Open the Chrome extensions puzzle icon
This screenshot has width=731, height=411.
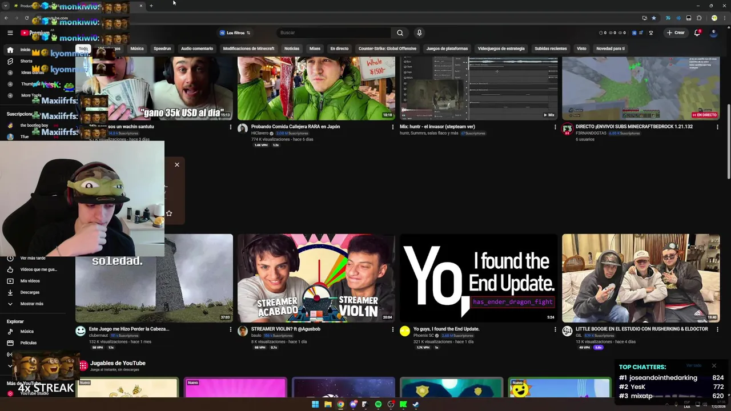(x=699, y=18)
